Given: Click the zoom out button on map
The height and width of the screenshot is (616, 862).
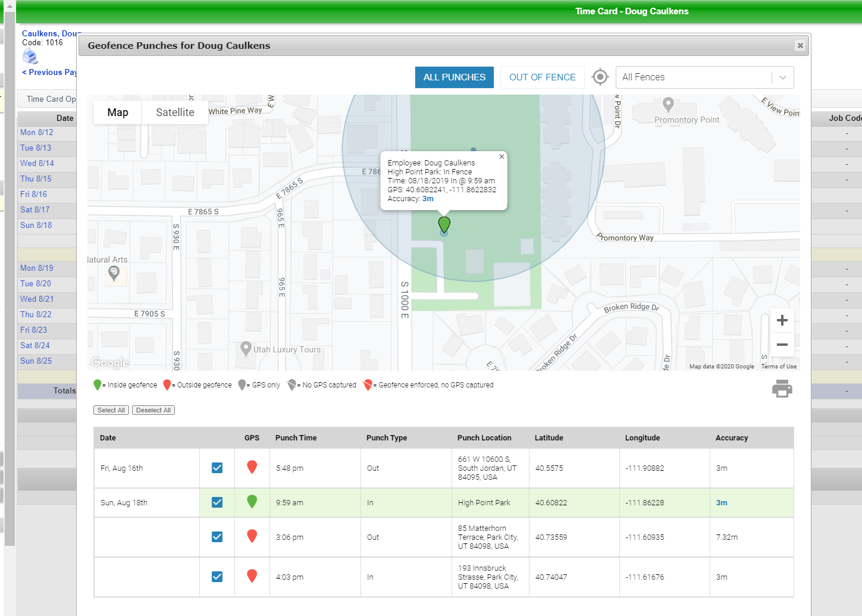Looking at the screenshot, I should 782,345.
